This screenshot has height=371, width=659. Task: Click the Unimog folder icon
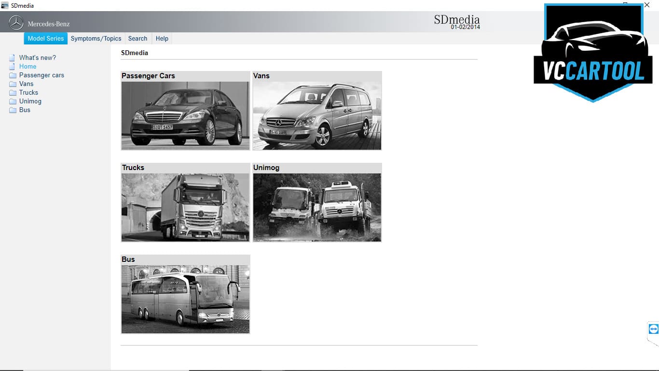pyautogui.click(x=13, y=101)
